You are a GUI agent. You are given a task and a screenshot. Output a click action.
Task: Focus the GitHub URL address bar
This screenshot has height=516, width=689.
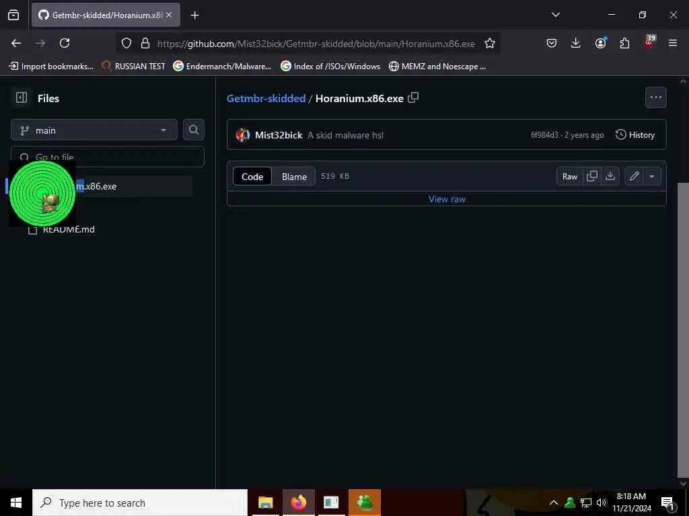coord(316,44)
